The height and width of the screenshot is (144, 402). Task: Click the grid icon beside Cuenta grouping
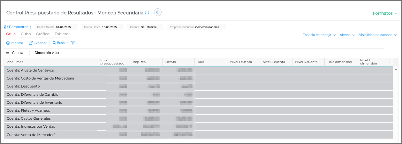coord(8,53)
